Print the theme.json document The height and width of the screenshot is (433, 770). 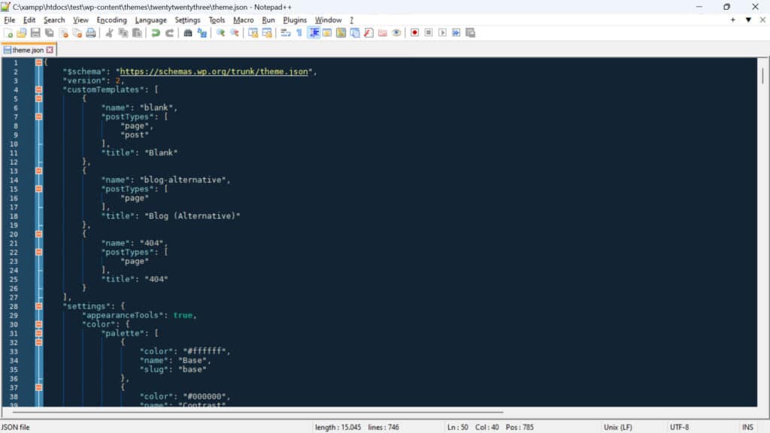pyautogui.click(x=92, y=32)
